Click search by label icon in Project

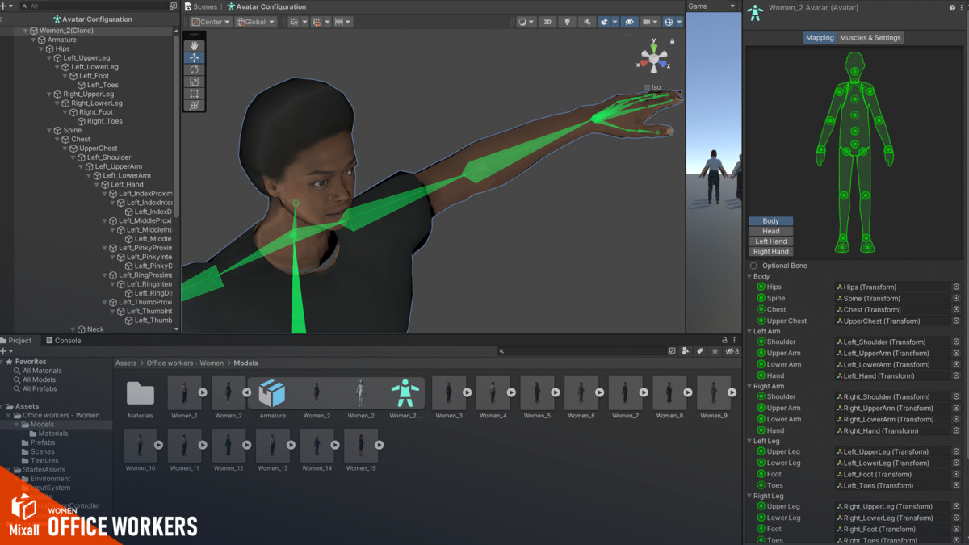pos(700,351)
